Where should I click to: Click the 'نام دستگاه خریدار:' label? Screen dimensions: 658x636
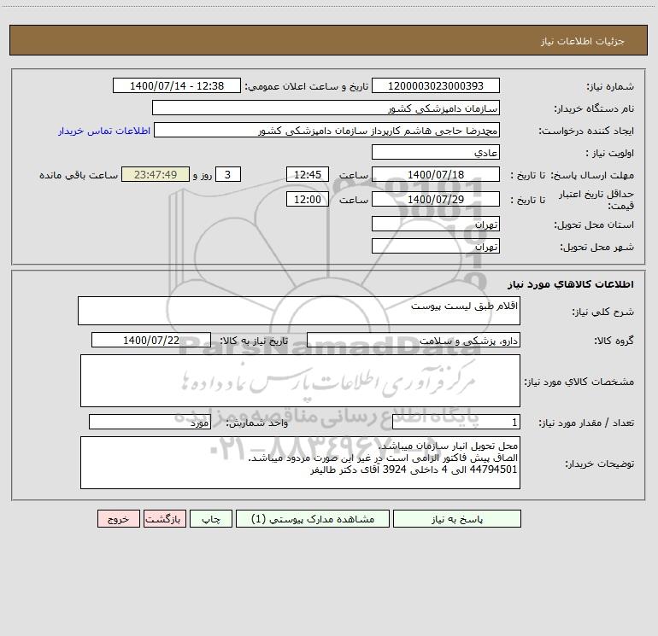click(x=594, y=108)
